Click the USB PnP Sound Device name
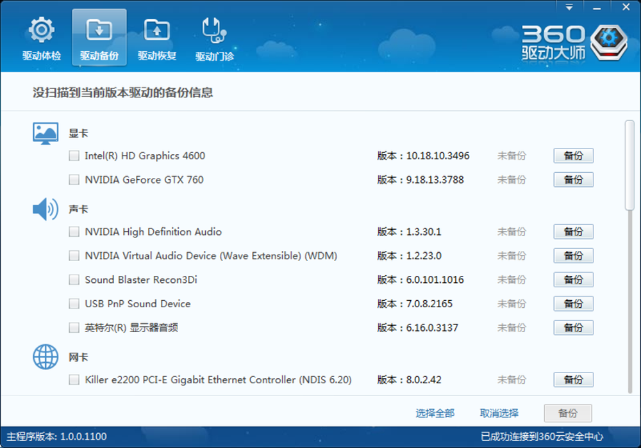The width and height of the screenshot is (641, 448). 137,303
